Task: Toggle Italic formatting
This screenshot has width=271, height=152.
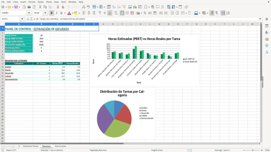Action: [x=57, y=13]
